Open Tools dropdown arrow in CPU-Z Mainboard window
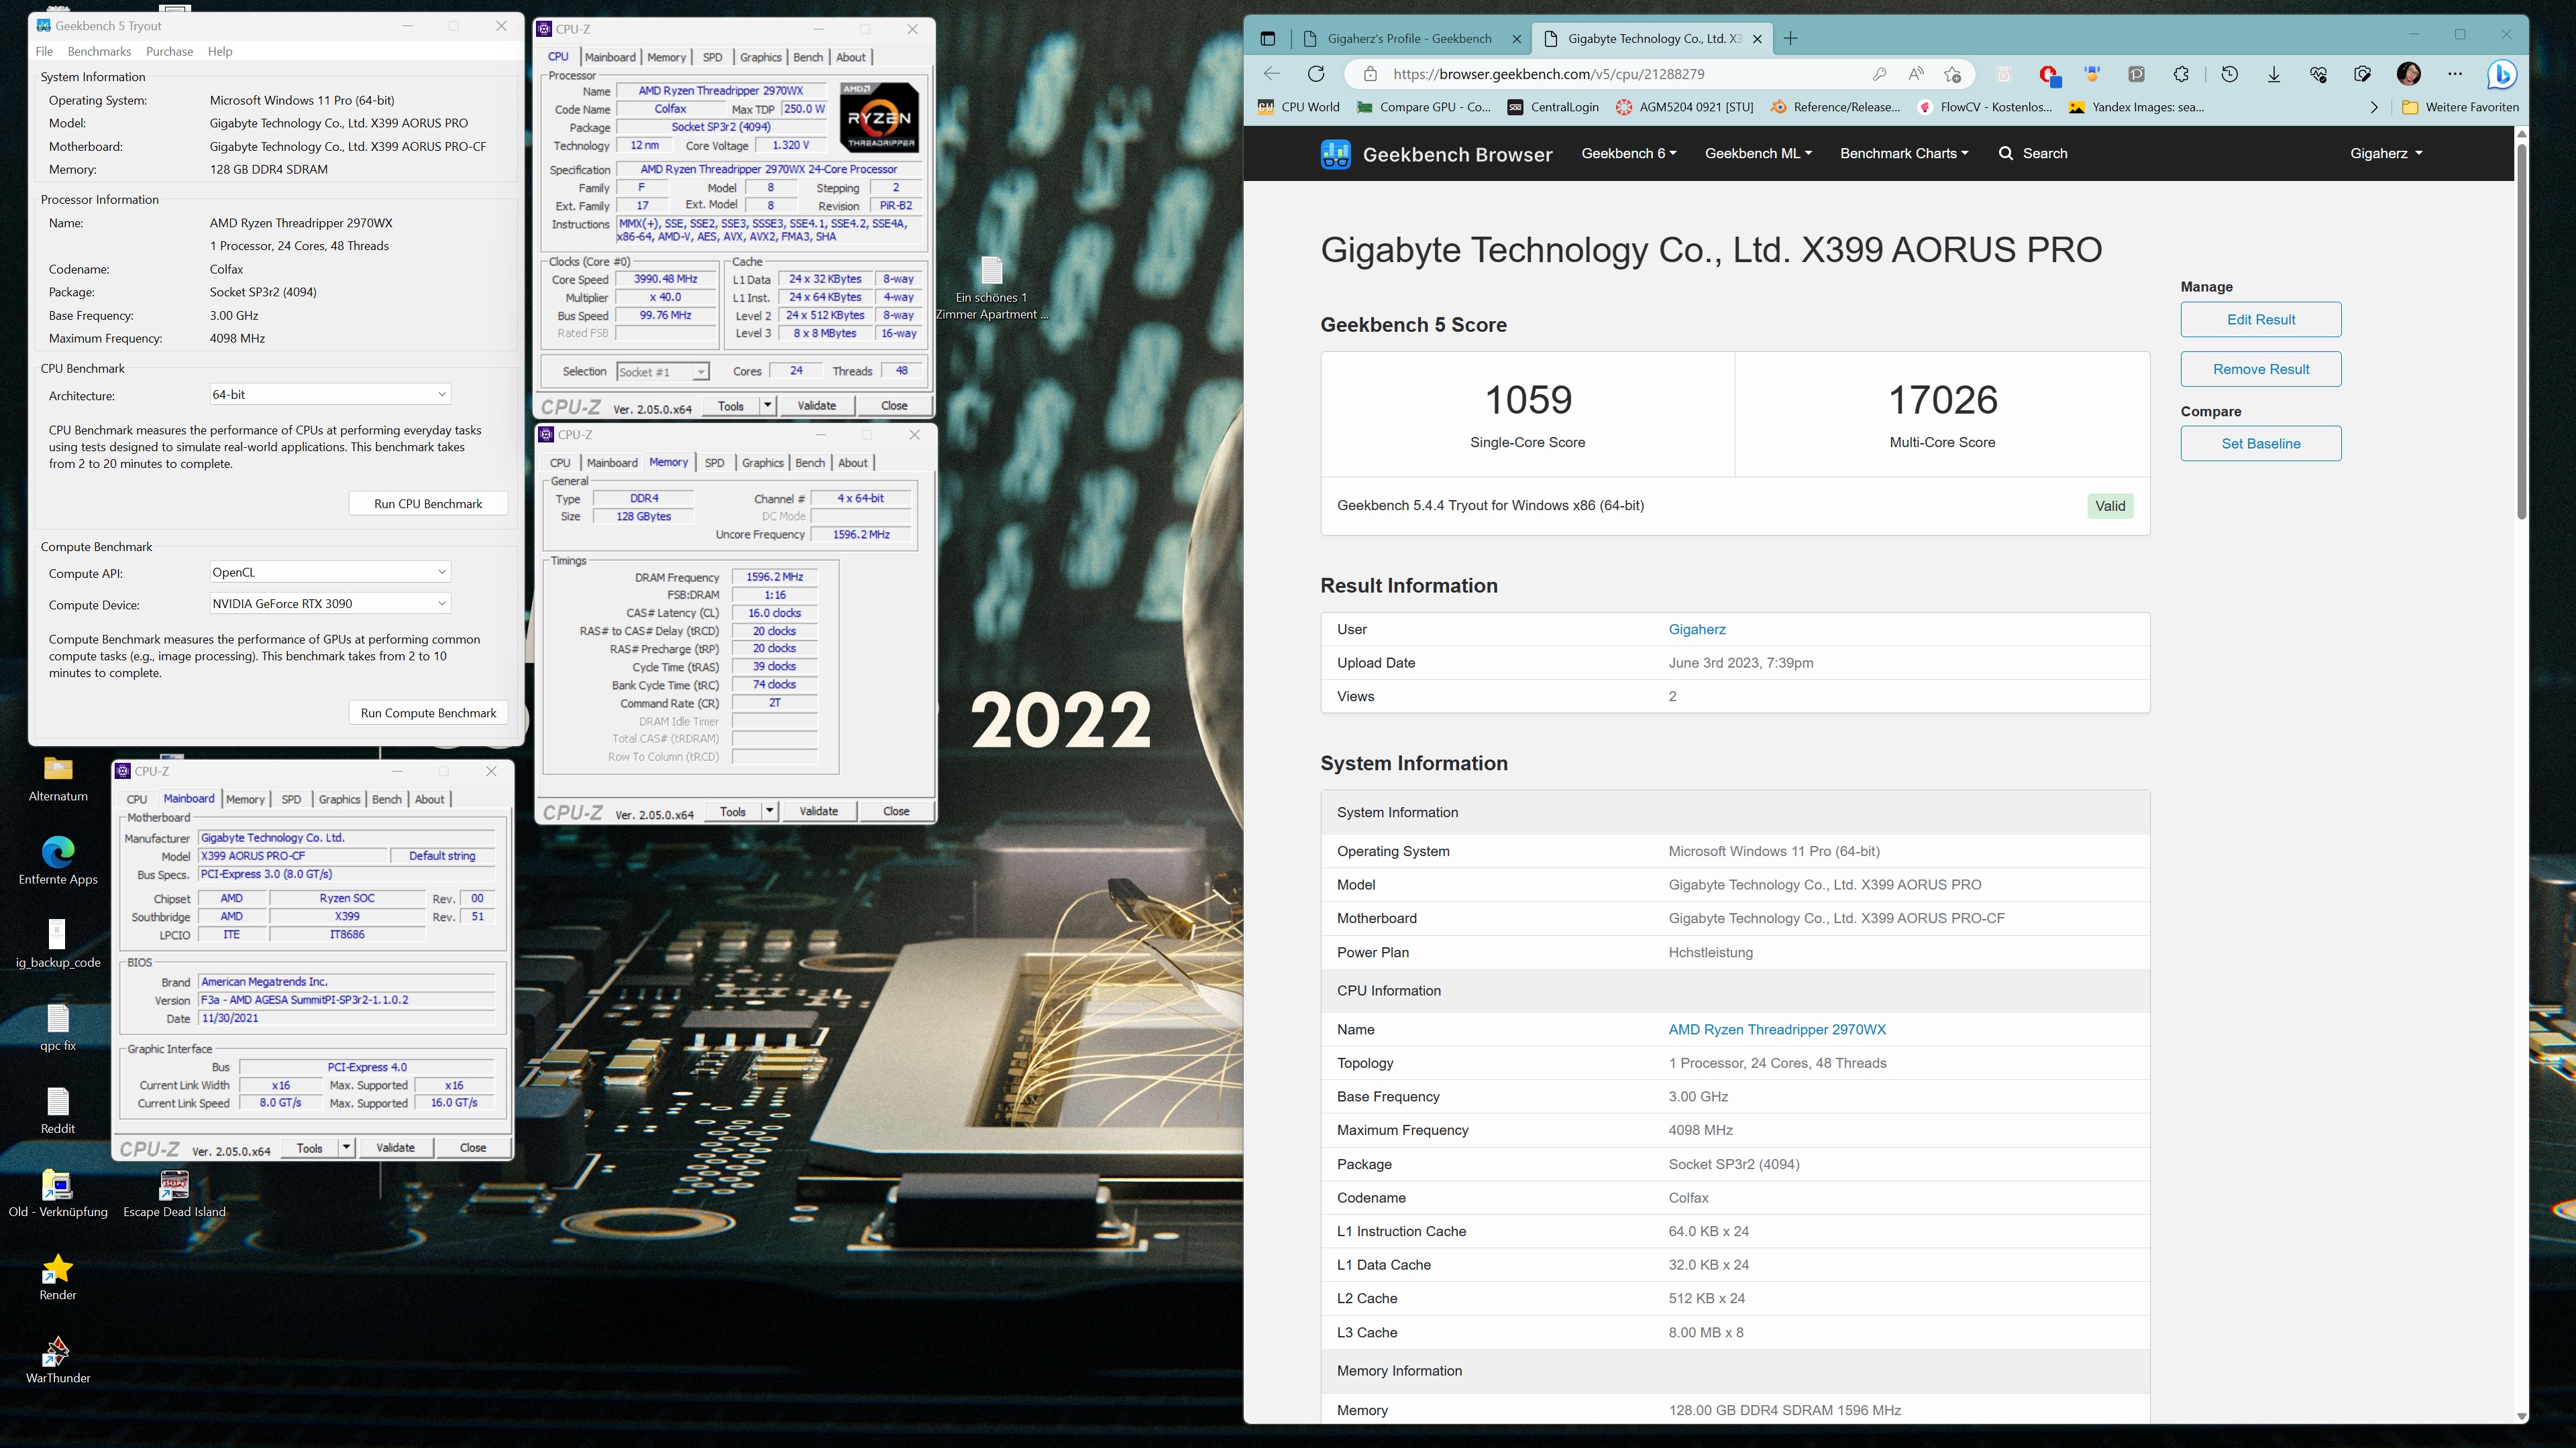This screenshot has width=2576, height=1448. [x=346, y=1148]
